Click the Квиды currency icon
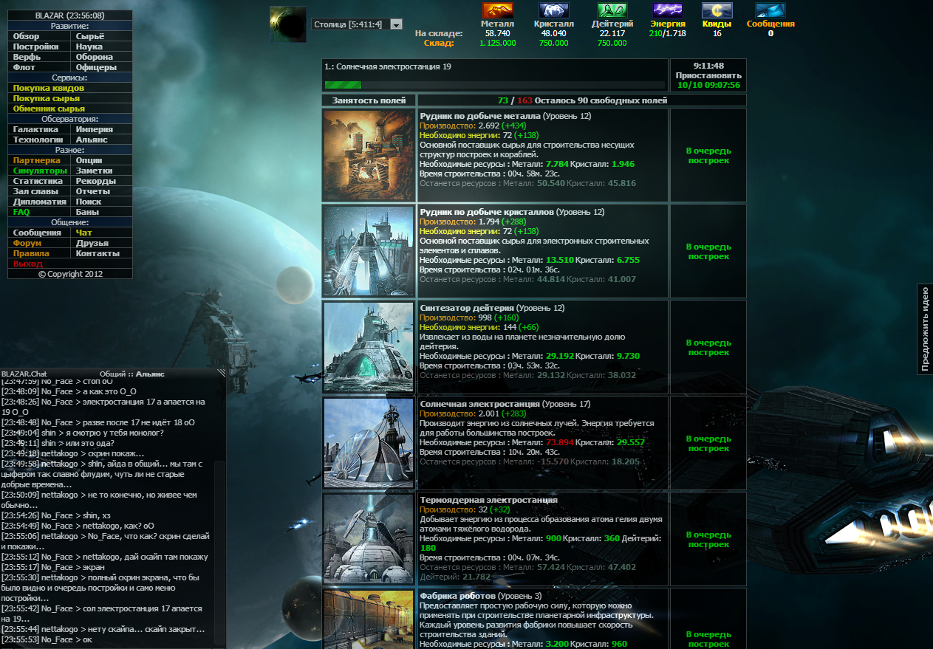Viewport: 933px width, 649px height. (x=717, y=10)
